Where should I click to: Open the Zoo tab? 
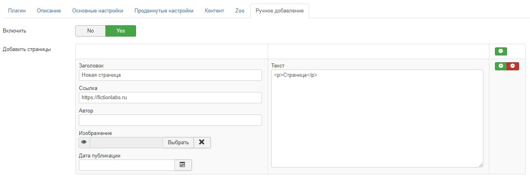239,11
